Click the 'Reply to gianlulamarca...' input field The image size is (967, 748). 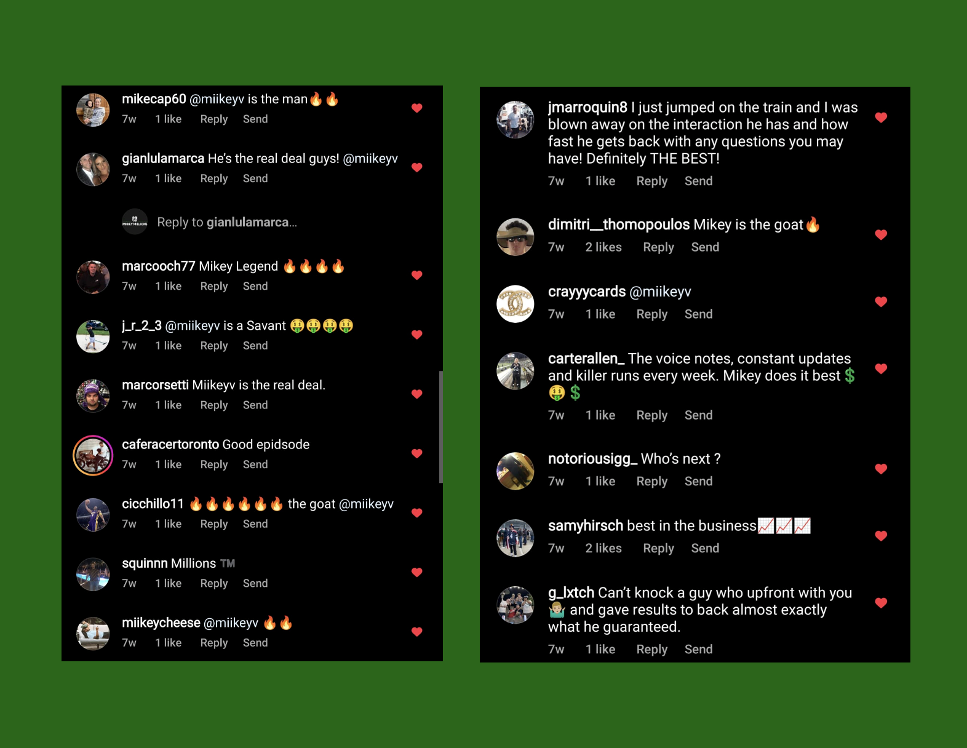coord(227,222)
